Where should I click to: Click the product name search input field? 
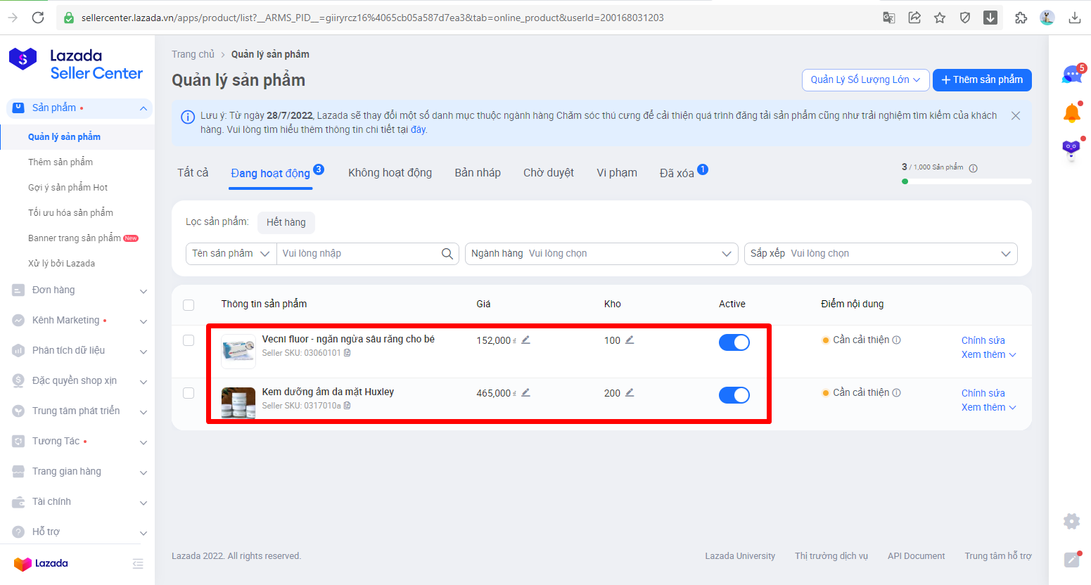(359, 254)
